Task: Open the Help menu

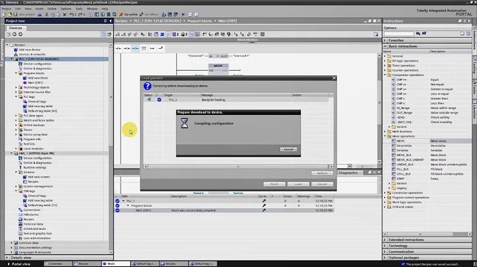Action: tap(105, 9)
